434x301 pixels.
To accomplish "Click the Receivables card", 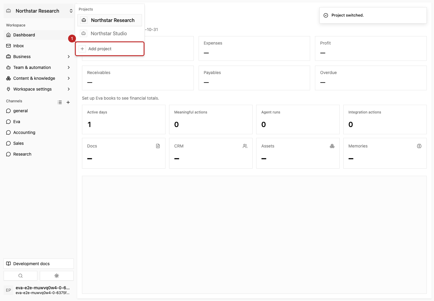I will [138, 78].
